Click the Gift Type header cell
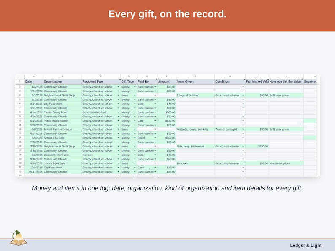 pyautogui.click(x=129, y=81)
